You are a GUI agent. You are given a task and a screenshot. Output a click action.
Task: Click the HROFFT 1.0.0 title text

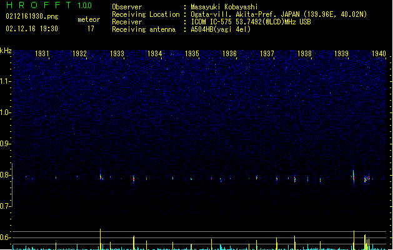click(x=49, y=5)
